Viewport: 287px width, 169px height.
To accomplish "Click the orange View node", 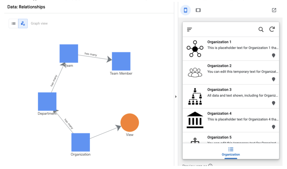I will (x=130, y=122).
